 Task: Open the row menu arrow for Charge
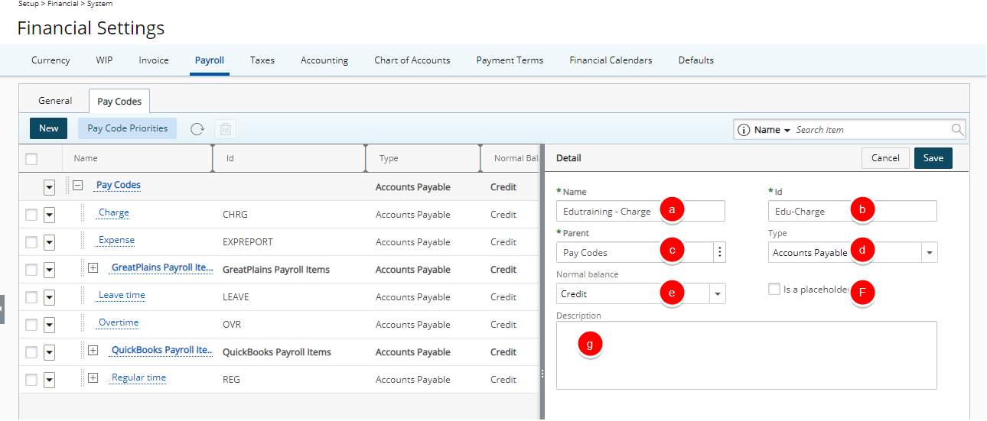tap(49, 215)
